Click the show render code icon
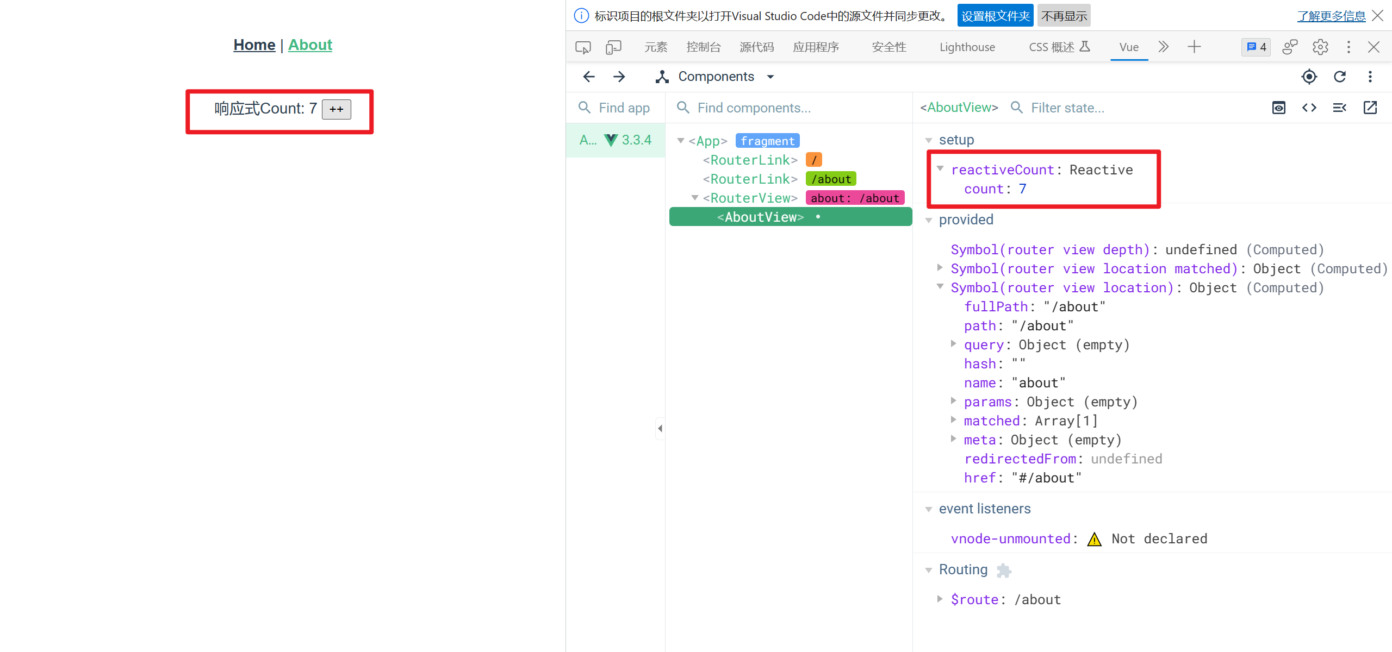 pyautogui.click(x=1309, y=108)
